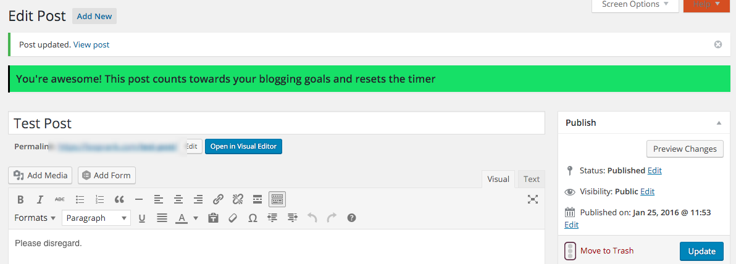Expand the Screen Options panel
Viewport: 736px width, 264px height.
coord(635,5)
